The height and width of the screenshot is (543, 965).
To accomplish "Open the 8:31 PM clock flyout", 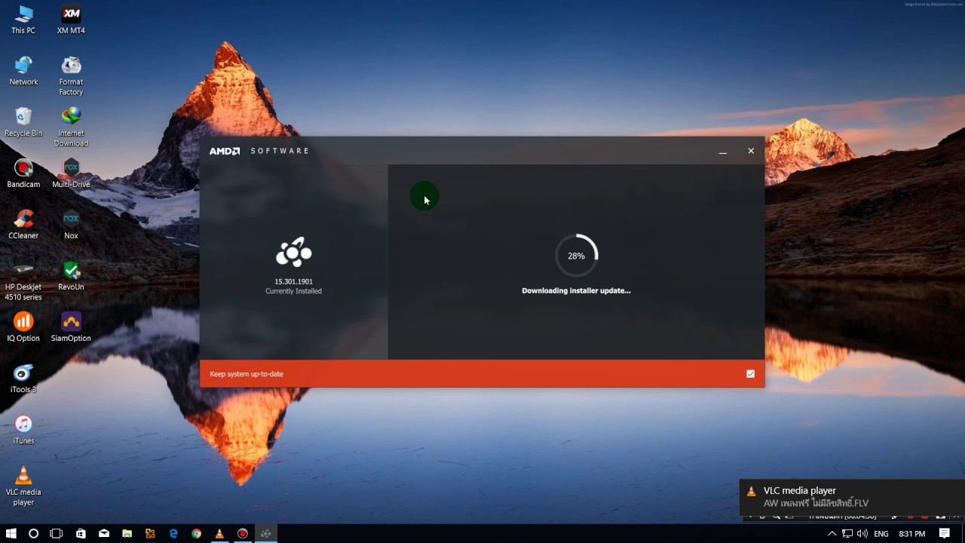I will click(x=912, y=534).
